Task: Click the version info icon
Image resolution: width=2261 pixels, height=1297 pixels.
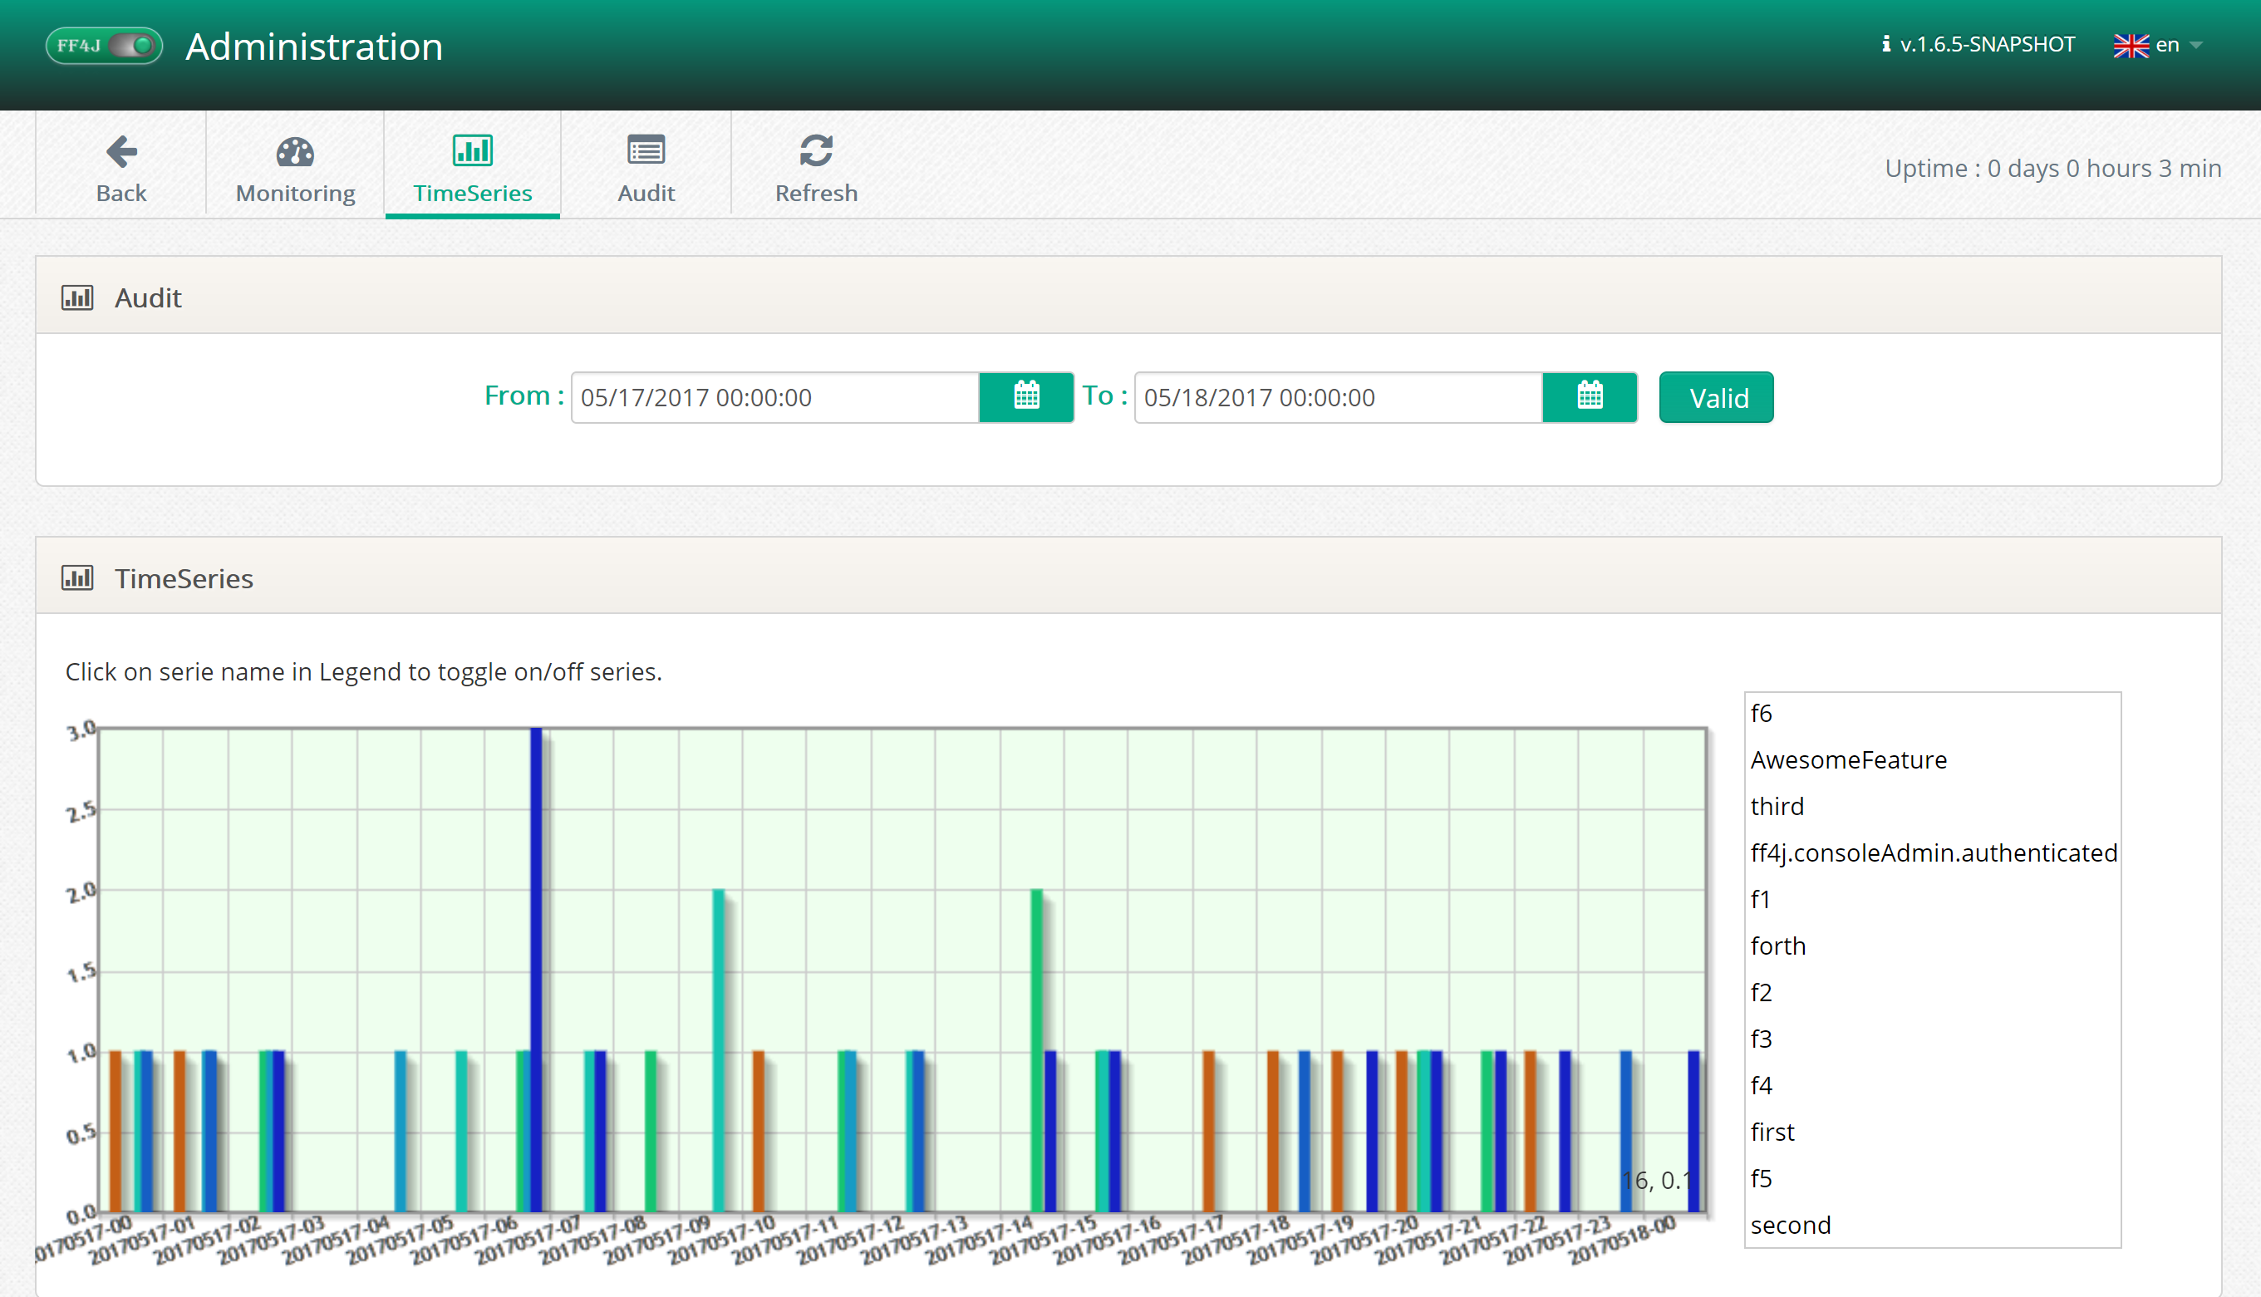Action: coord(1885,45)
